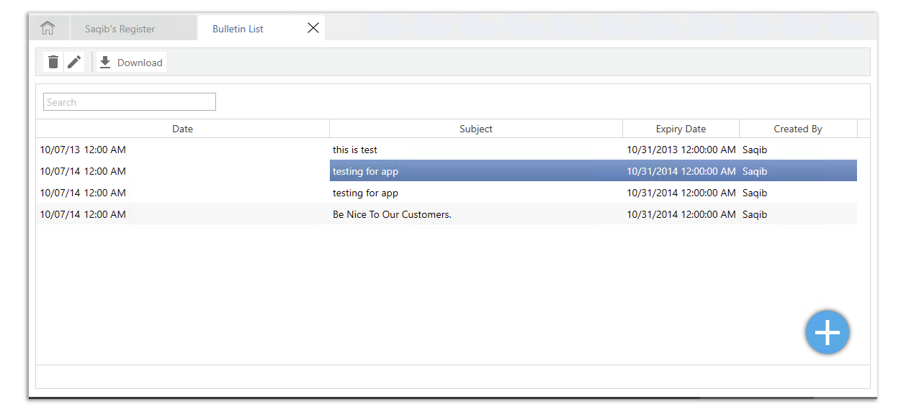Click expiry date in the 'Be Nice To Our Customers.' row
906x412 pixels.
click(681, 214)
